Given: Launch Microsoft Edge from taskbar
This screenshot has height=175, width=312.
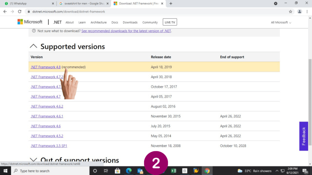Looking at the screenshot, I should (x=129, y=171).
